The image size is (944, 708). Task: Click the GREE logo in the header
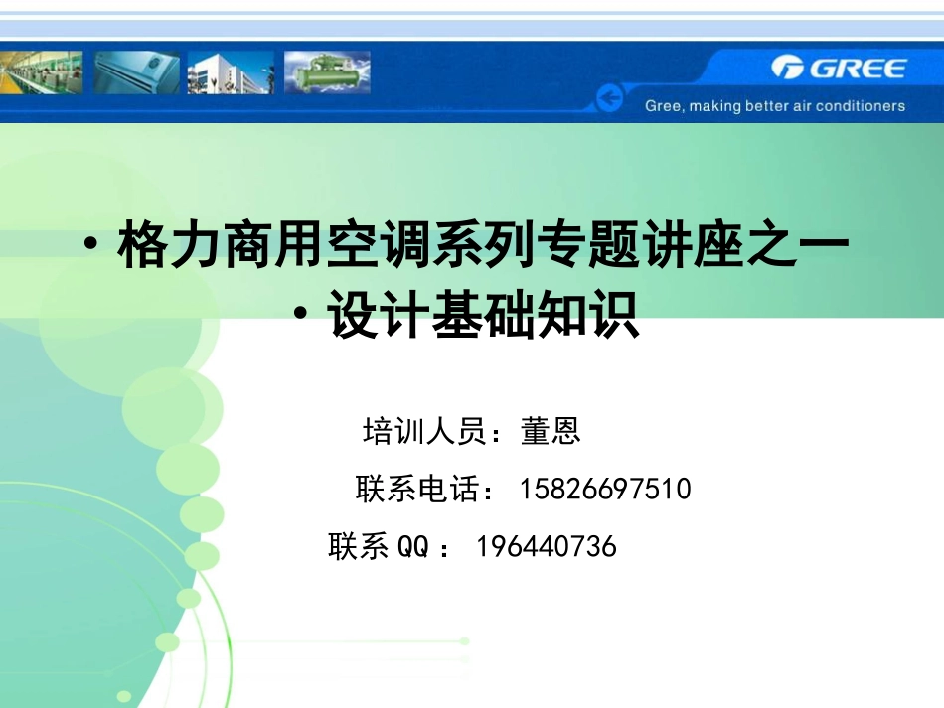[x=838, y=68]
